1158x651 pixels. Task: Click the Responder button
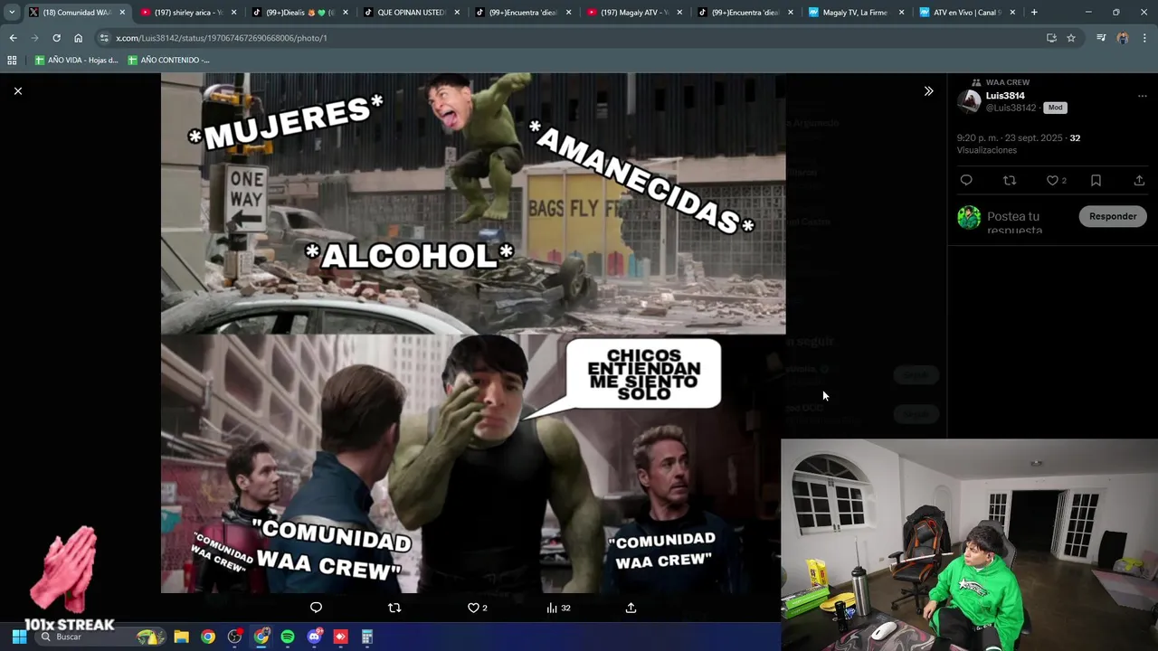(1113, 216)
